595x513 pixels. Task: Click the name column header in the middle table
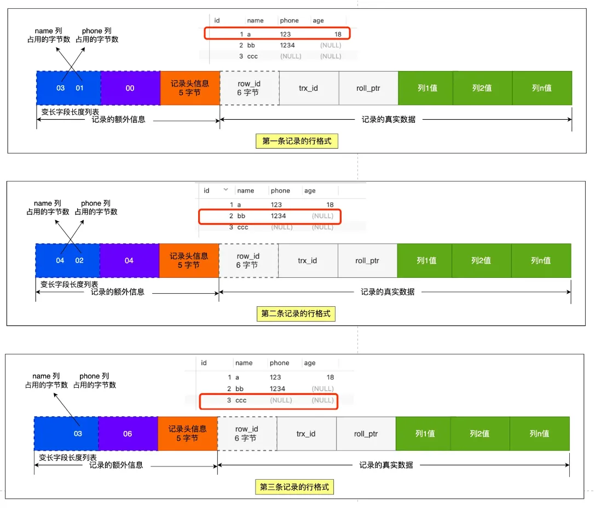pyautogui.click(x=246, y=191)
